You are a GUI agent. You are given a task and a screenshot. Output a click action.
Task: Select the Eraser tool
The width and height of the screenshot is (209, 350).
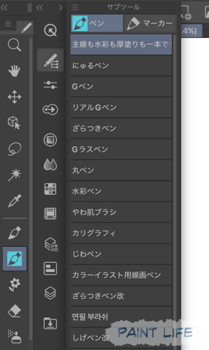point(14,310)
